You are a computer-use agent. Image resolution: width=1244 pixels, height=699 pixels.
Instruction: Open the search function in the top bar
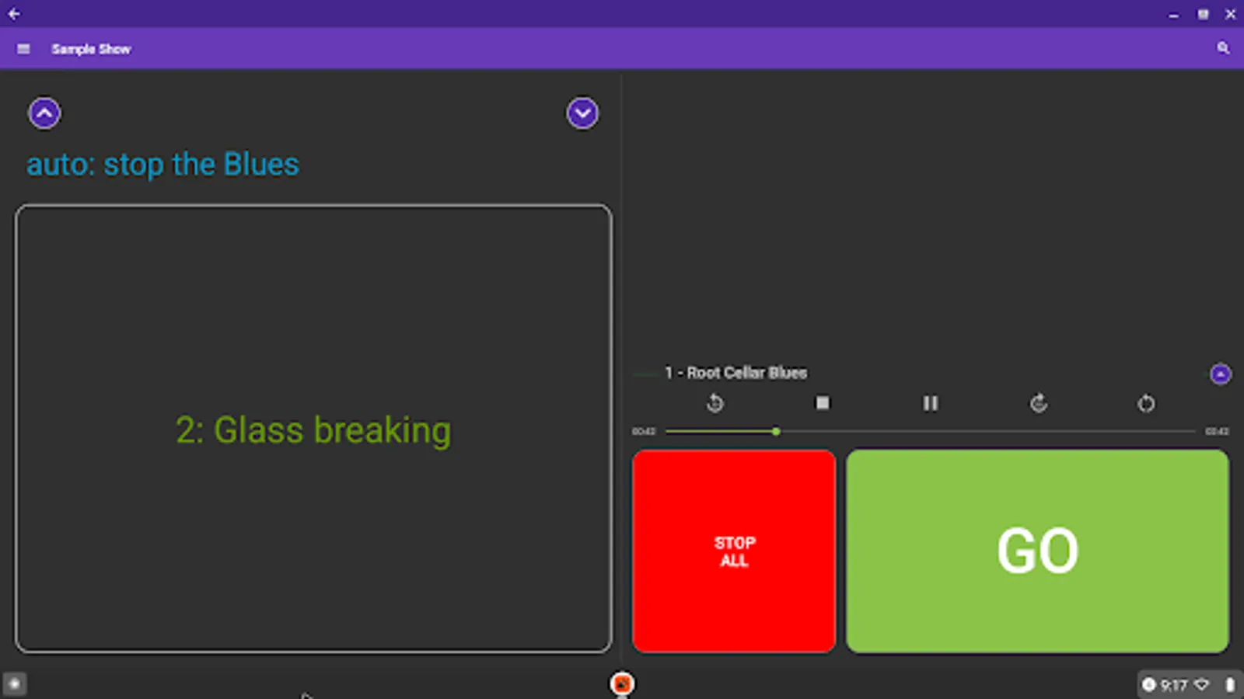coord(1225,48)
